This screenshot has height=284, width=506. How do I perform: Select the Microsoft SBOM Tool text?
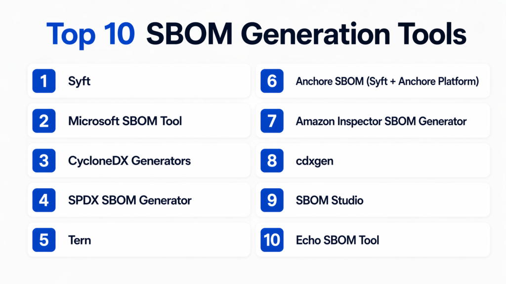coord(125,121)
